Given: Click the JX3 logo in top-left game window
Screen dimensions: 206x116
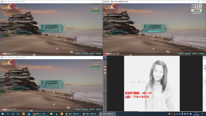Looking at the screenshot, I should click(x=9, y=8).
